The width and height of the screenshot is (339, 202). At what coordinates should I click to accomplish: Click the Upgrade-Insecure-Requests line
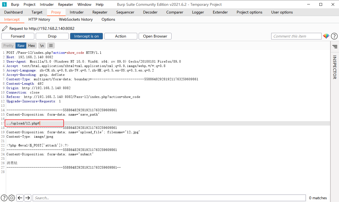pos(33,101)
